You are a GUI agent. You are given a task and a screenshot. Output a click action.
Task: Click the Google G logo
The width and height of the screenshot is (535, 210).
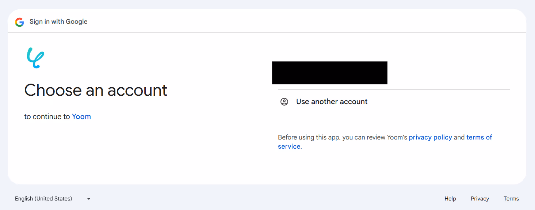point(19,22)
